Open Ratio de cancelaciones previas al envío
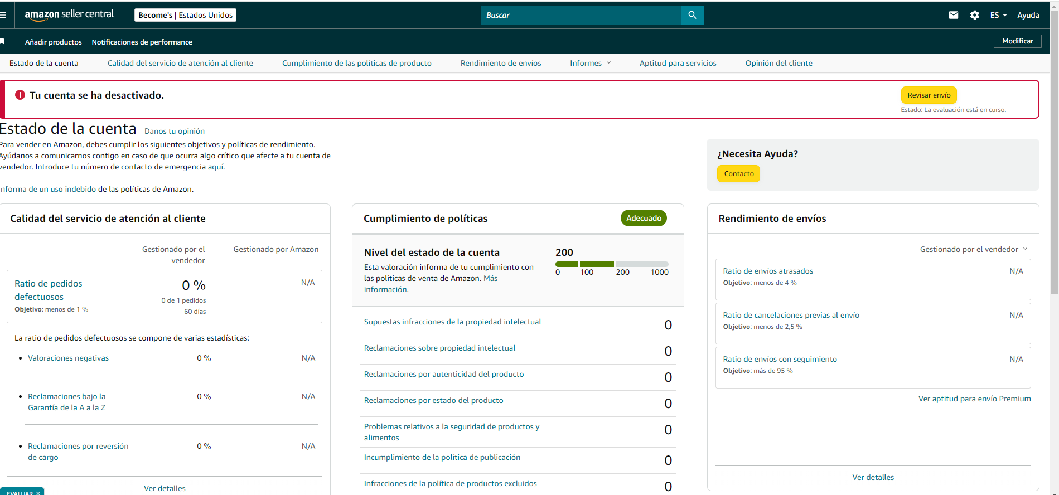This screenshot has height=495, width=1059. pos(791,315)
